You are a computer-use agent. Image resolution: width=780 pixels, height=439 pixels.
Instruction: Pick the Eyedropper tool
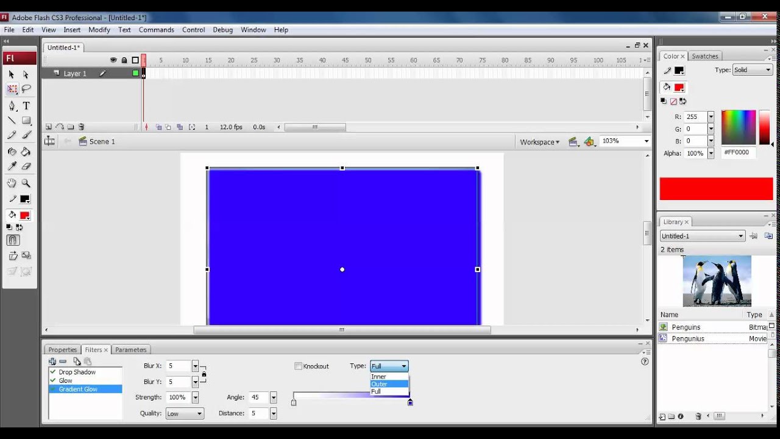pyautogui.click(x=12, y=166)
